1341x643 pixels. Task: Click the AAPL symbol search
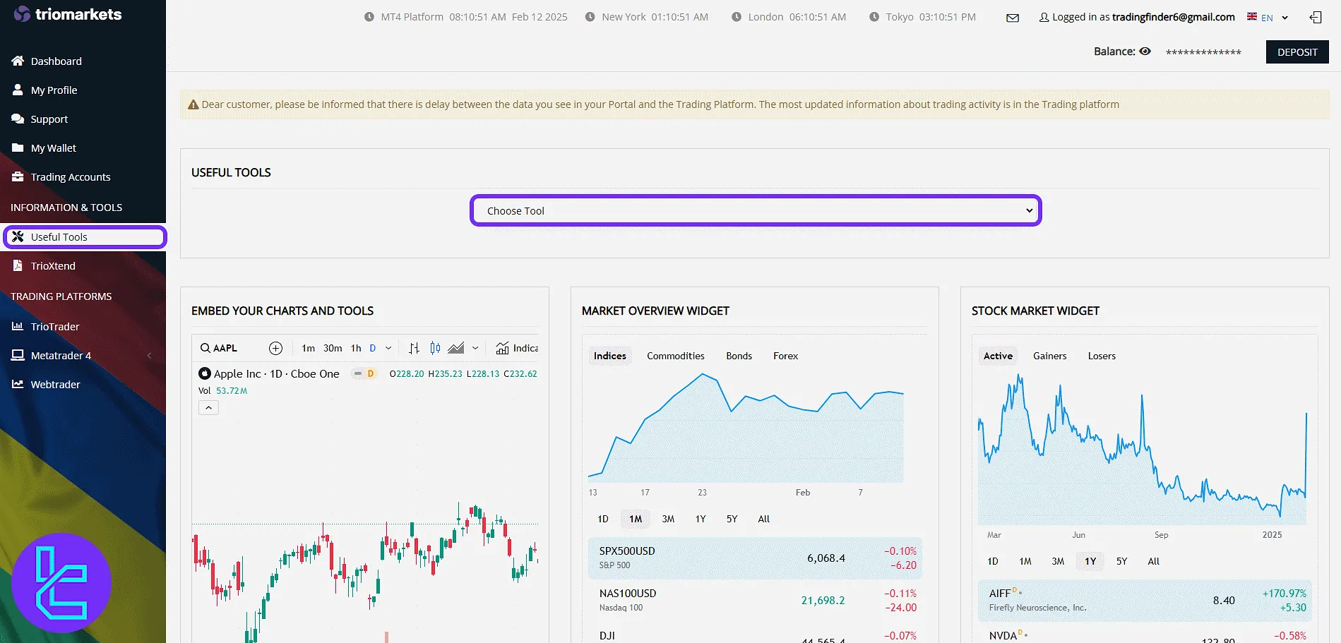(x=219, y=348)
